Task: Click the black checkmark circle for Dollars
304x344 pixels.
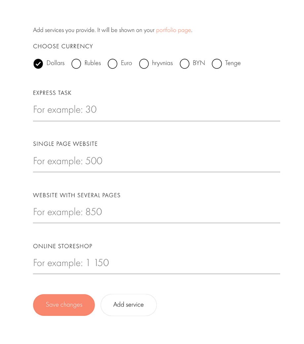Action: click(x=38, y=63)
